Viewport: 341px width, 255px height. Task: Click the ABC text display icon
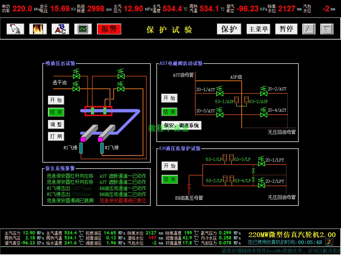(x=60, y=29)
